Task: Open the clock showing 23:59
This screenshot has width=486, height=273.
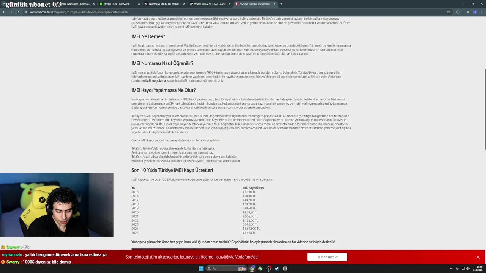Action: 478,268
